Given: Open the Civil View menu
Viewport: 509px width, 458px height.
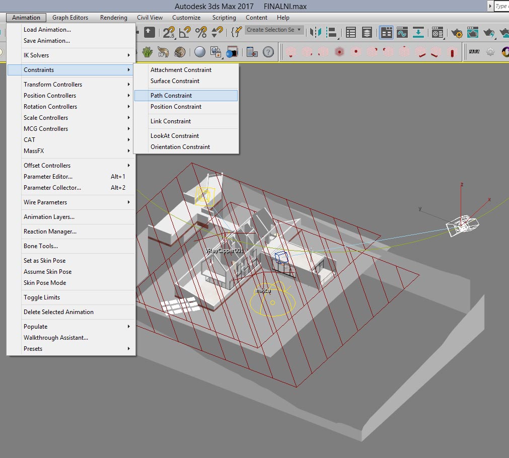Looking at the screenshot, I should [x=150, y=18].
